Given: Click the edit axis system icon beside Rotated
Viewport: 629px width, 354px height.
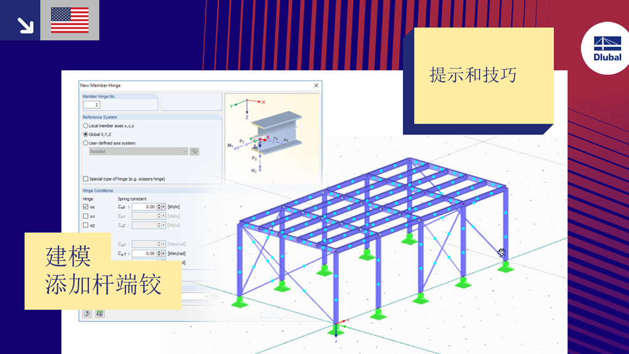Looking at the screenshot, I should click(194, 151).
